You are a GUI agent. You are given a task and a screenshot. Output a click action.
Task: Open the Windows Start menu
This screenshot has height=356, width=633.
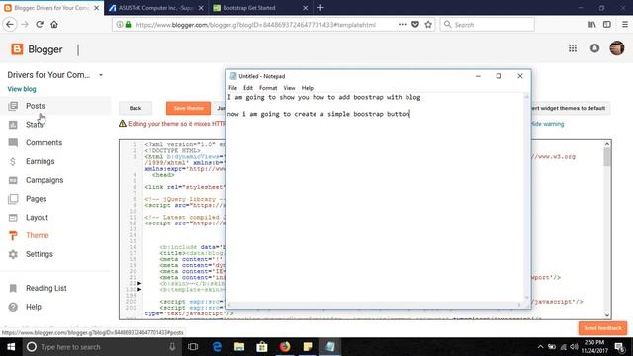point(11,347)
